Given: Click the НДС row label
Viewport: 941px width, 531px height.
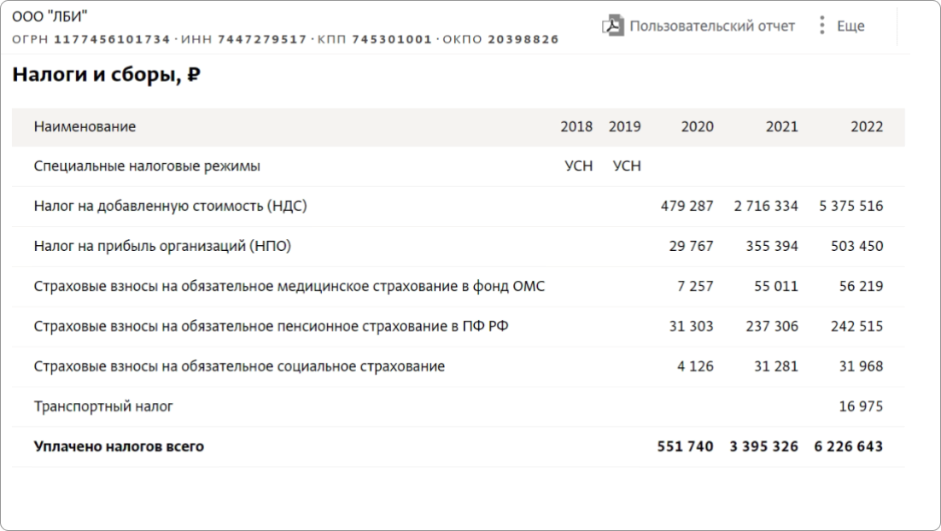Looking at the screenshot, I should [x=171, y=206].
